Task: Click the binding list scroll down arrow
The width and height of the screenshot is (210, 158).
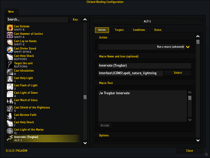Action: point(85,143)
